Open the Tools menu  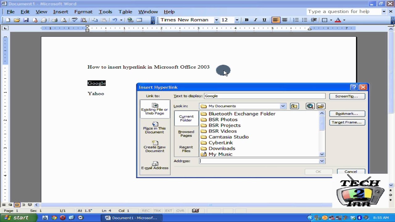(x=105, y=12)
